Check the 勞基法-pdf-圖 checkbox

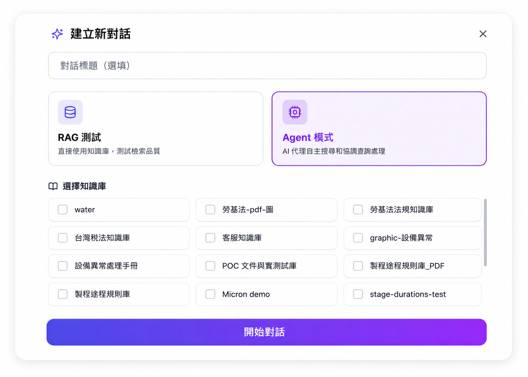(210, 209)
